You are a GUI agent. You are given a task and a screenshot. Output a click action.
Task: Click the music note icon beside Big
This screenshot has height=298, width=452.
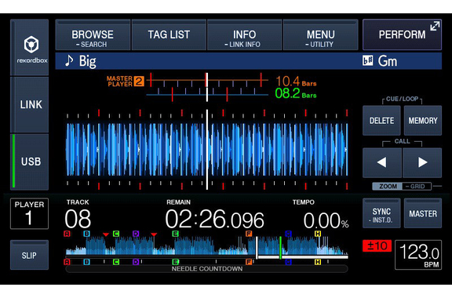click(69, 60)
